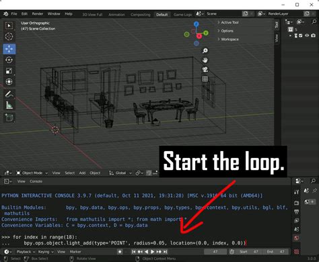This screenshot has height=262, width=319.
Task: Pin the properties editor context
Action: pyautogui.click(x=314, y=191)
